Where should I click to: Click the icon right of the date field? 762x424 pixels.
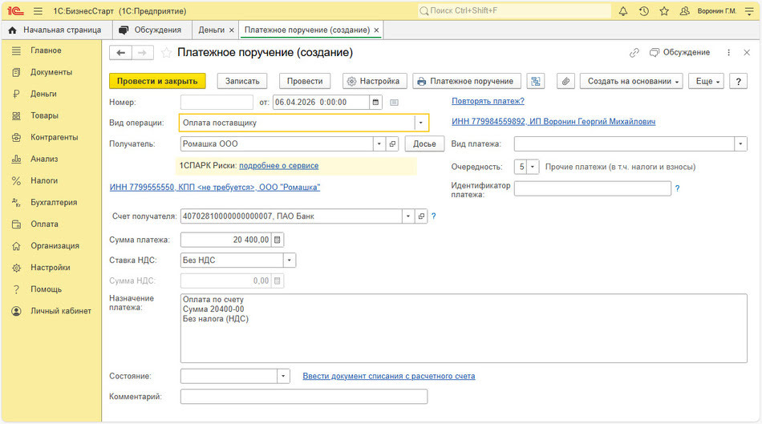click(394, 102)
